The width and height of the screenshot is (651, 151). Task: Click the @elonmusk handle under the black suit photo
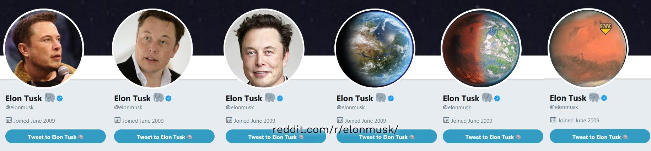pos(128,108)
